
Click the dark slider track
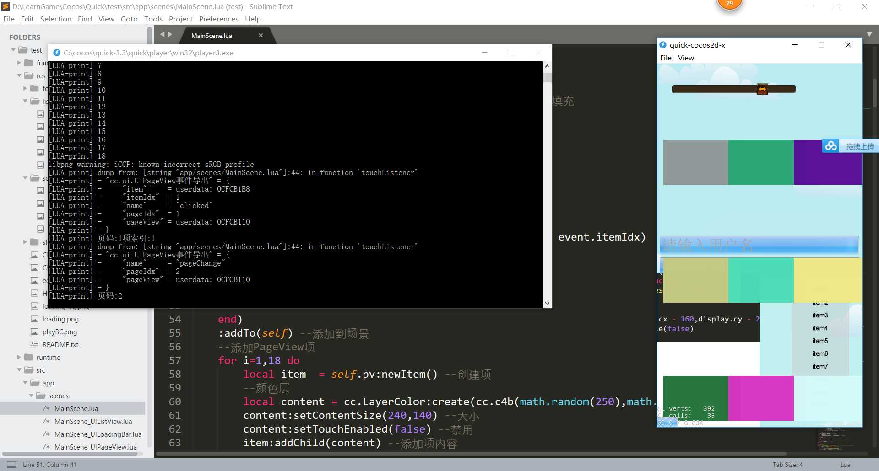point(733,89)
